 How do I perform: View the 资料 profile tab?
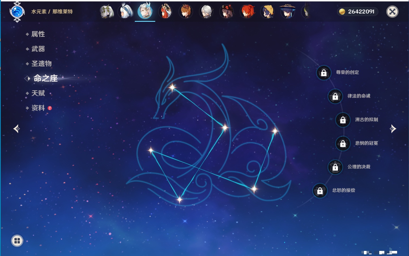coord(38,108)
